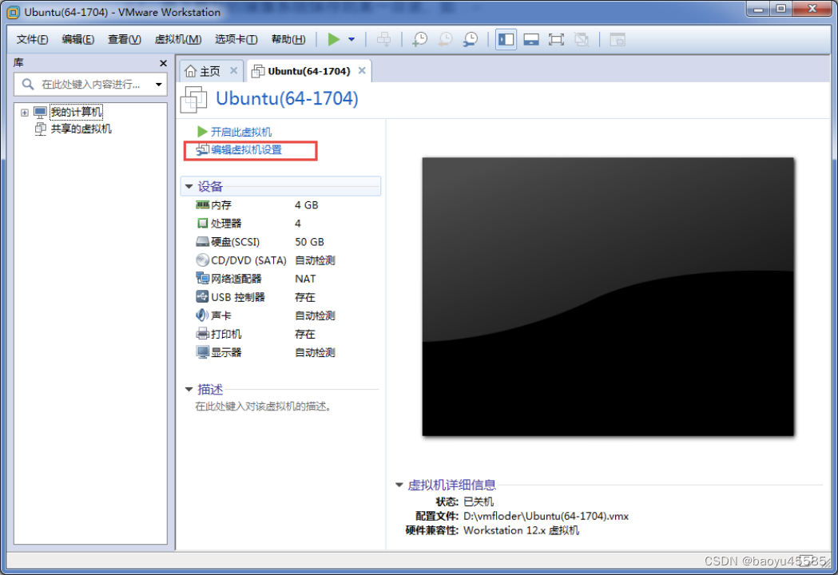Select 共享的虚拟机 in the library tree

click(x=81, y=129)
